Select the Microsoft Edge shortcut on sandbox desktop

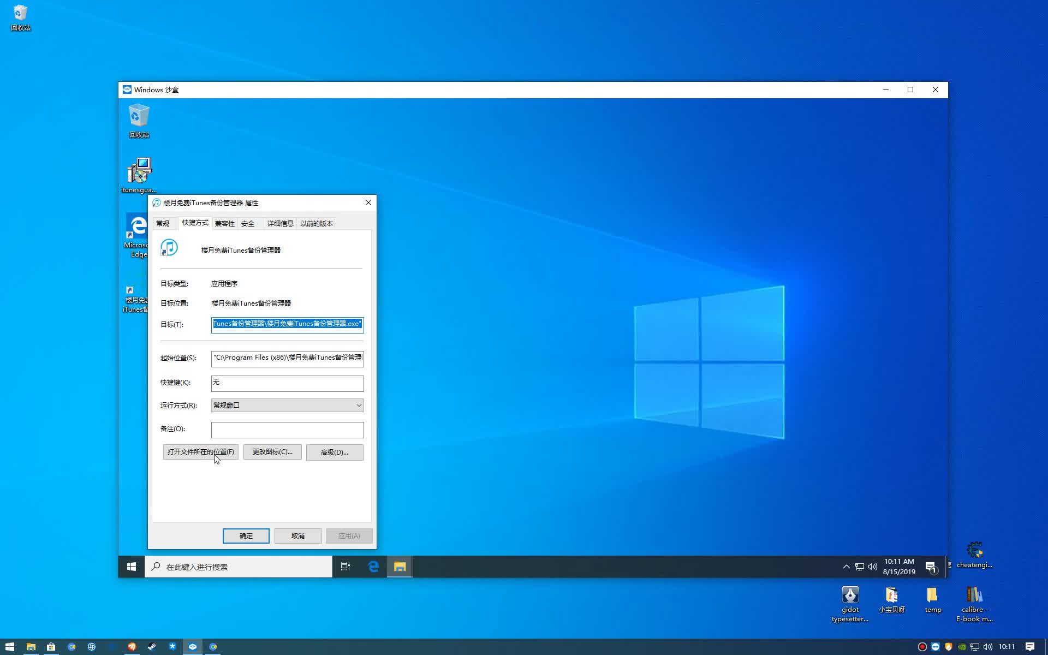(x=136, y=236)
